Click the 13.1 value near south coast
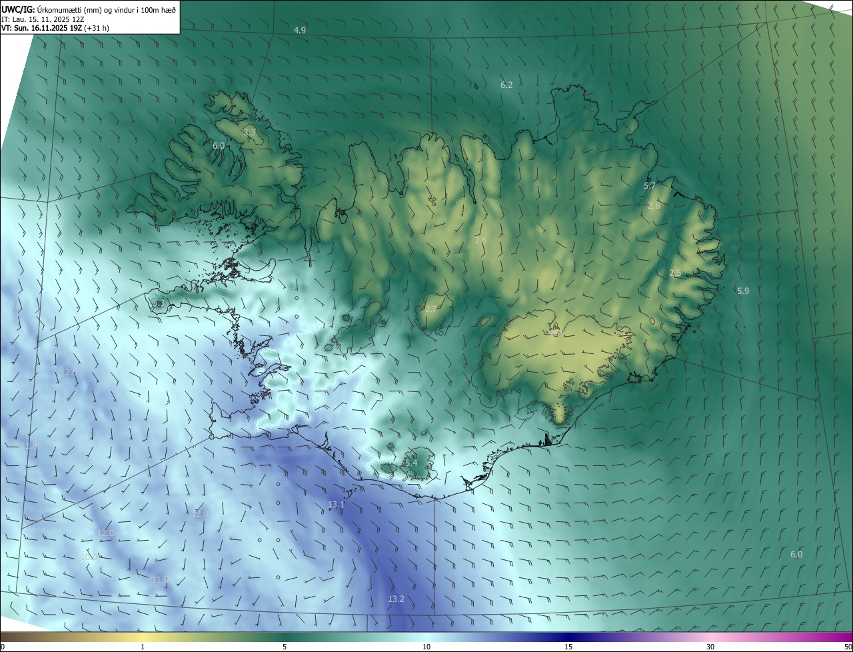This screenshot has width=853, height=652. tap(336, 505)
